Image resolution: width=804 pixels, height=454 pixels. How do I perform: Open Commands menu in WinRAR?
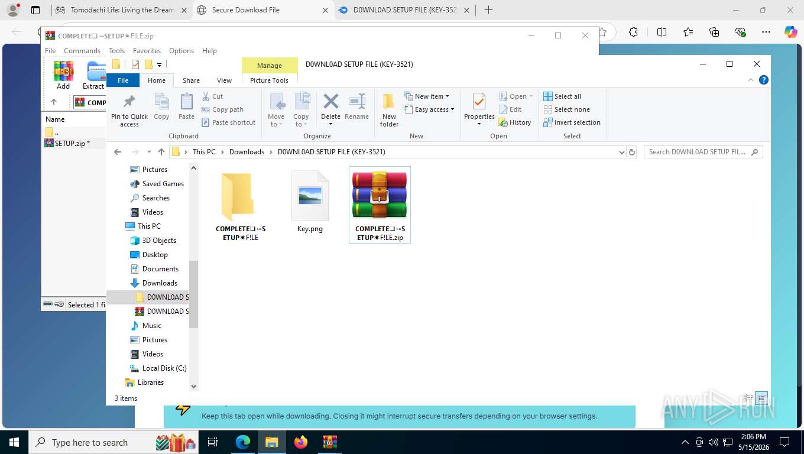pyautogui.click(x=82, y=51)
